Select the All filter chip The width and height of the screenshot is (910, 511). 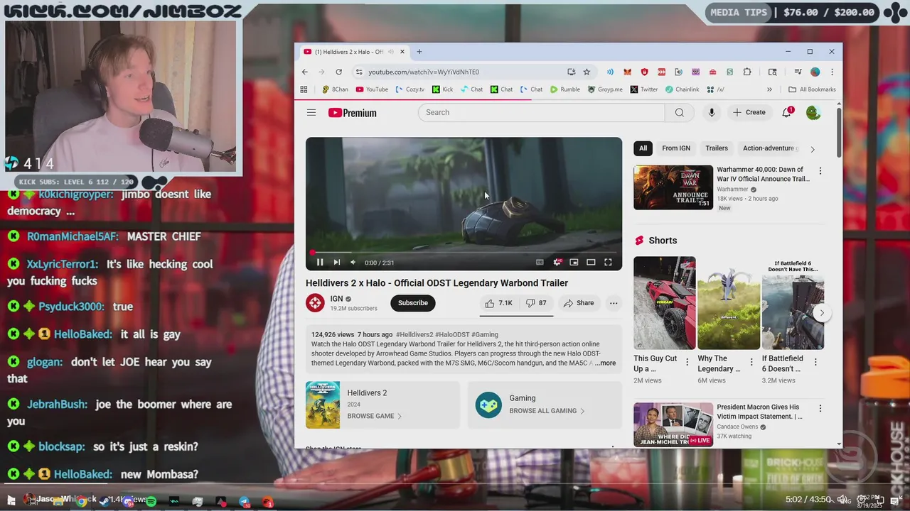click(x=643, y=148)
